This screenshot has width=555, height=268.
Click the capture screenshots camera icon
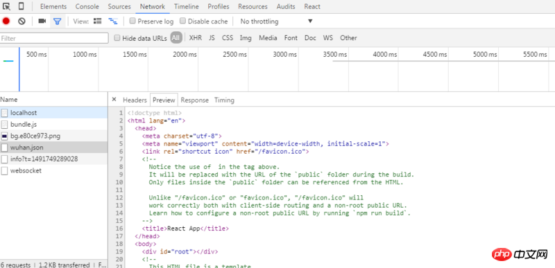42,21
